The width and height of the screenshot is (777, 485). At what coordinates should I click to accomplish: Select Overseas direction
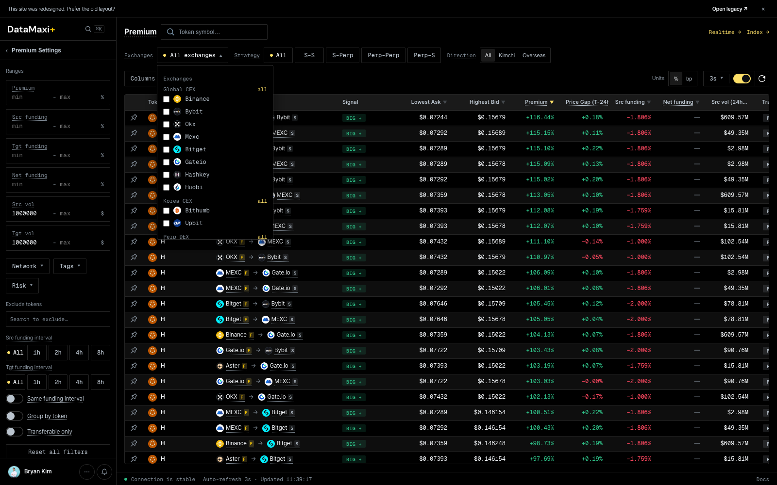(x=534, y=55)
